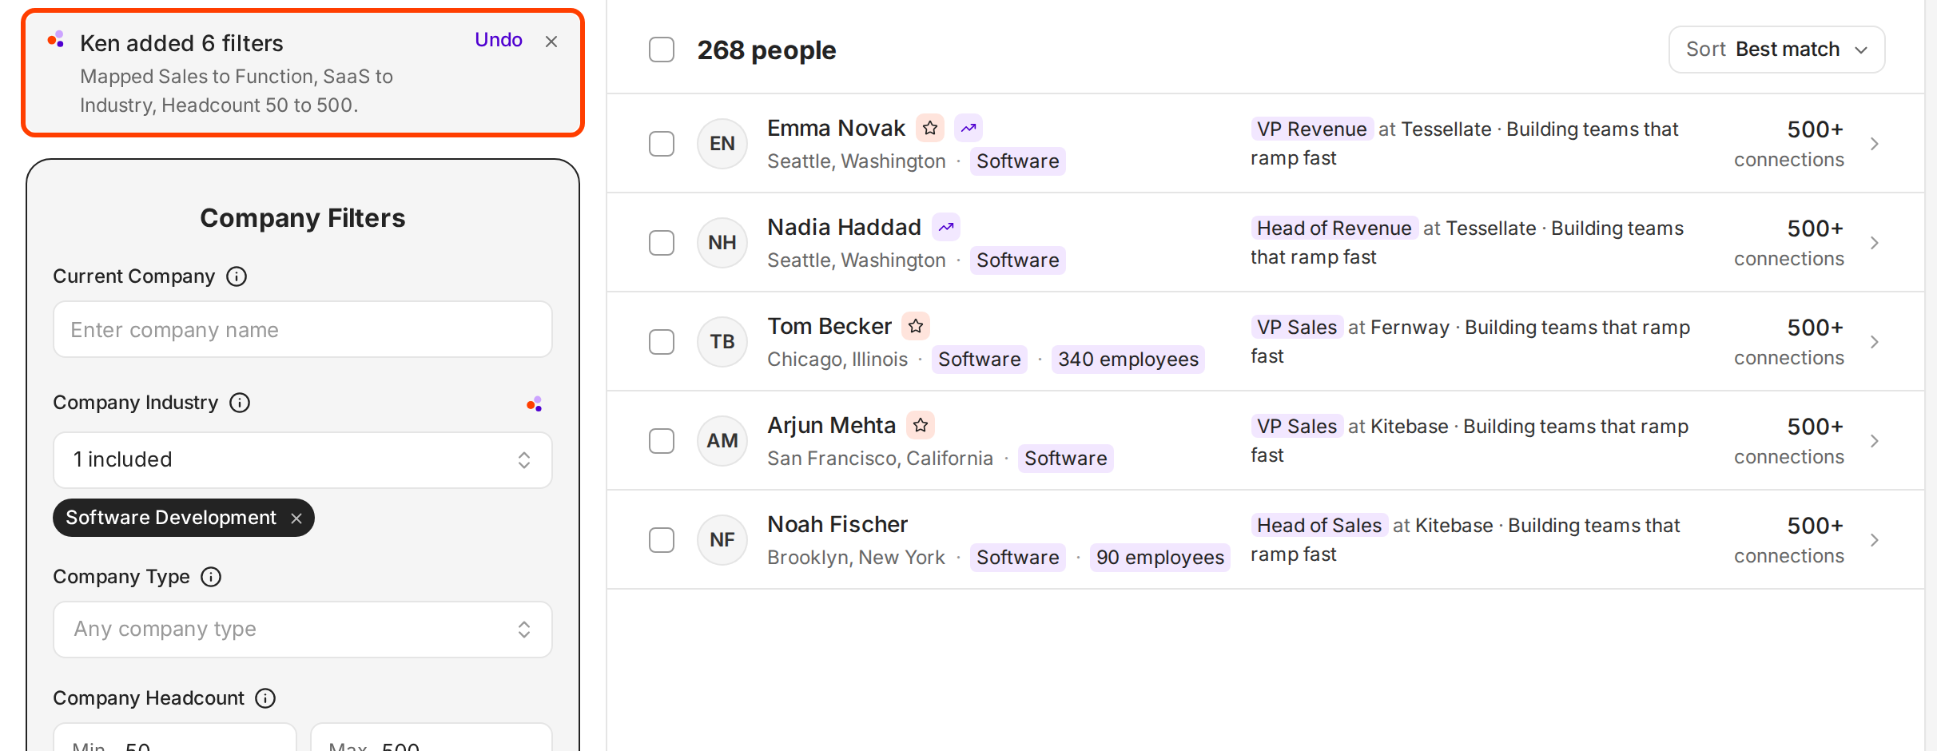Screen dimensions: 1937x751
Task: Click the EN avatar for Emma Novak
Action: click(722, 144)
